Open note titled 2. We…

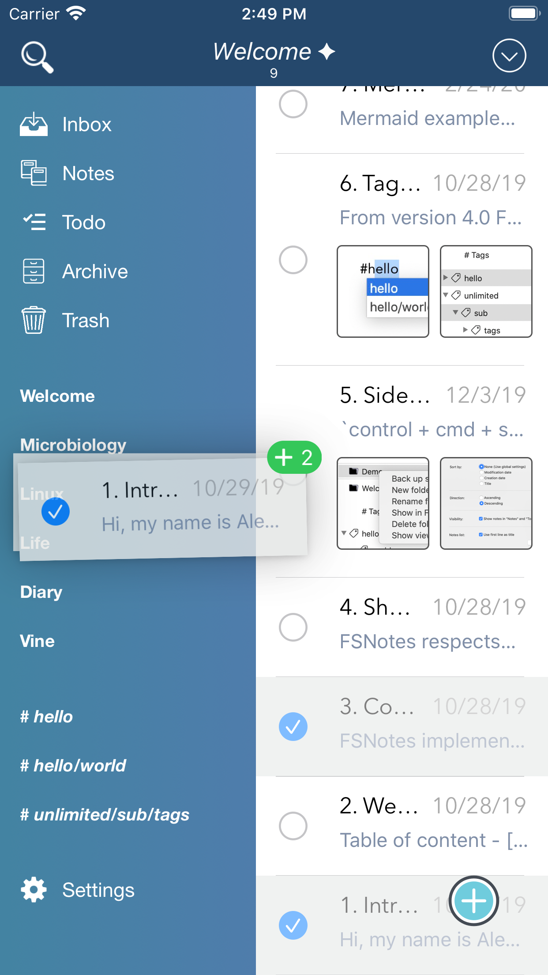pyautogui.click(x=379, y=806)
